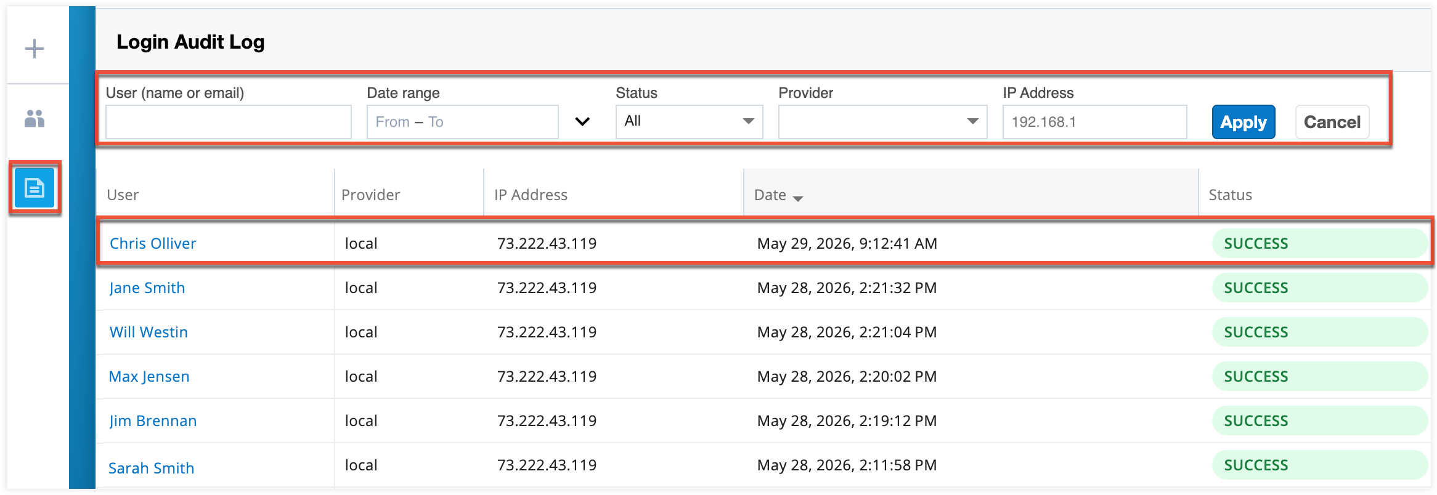Select date May 28, 2026, 2:19:12 PM

point(847,421)
